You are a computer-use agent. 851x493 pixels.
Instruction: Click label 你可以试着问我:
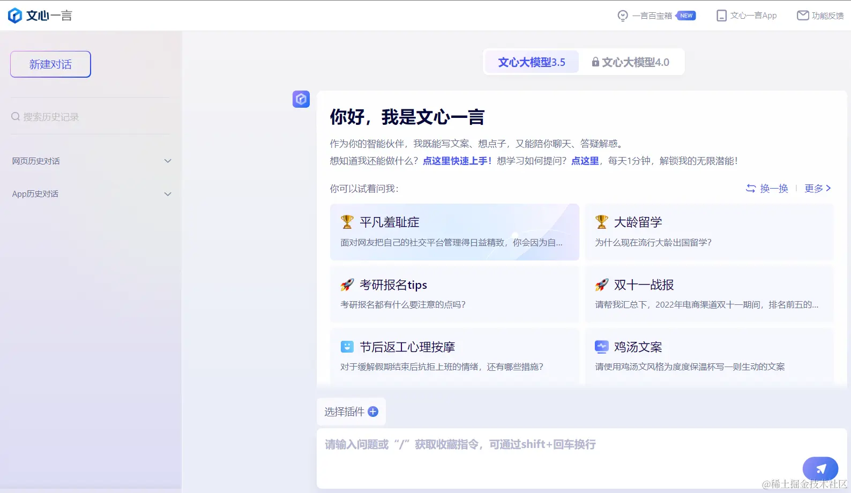364,189
